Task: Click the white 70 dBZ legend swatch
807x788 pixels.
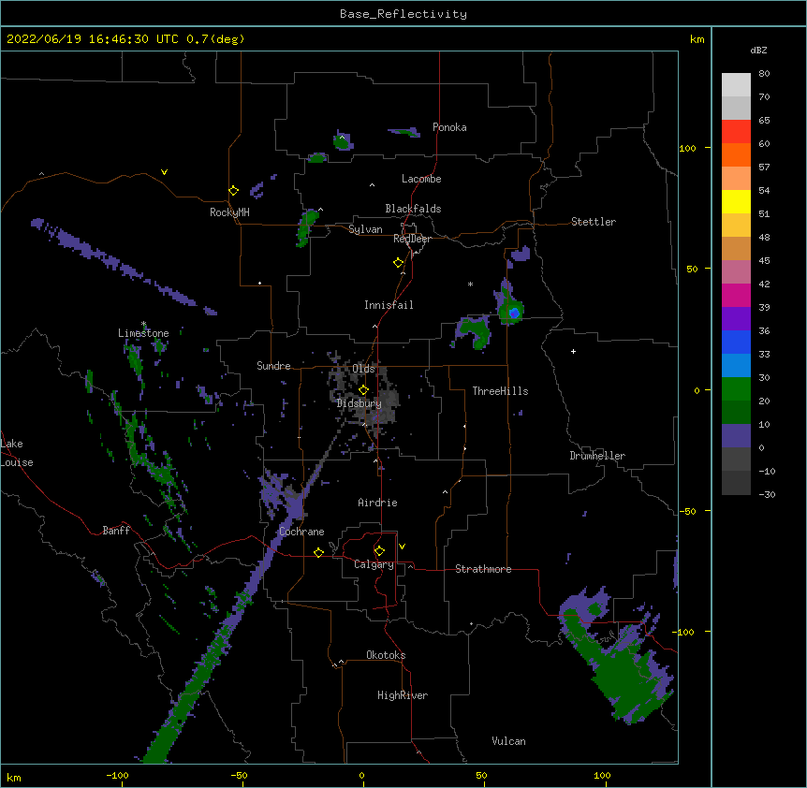Action: coord(736,85)
